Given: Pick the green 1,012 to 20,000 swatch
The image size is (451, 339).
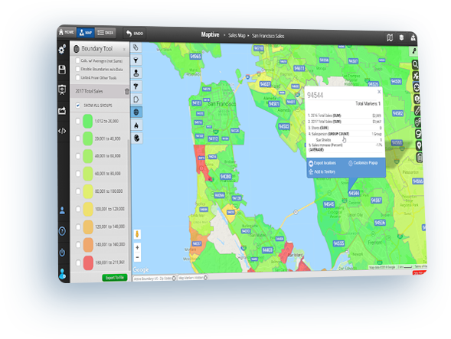Looking at the screenshot, I should (88, 121).
